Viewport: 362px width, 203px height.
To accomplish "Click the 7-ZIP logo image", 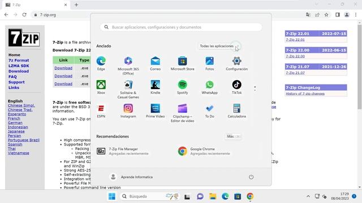I will click(24, 38).
